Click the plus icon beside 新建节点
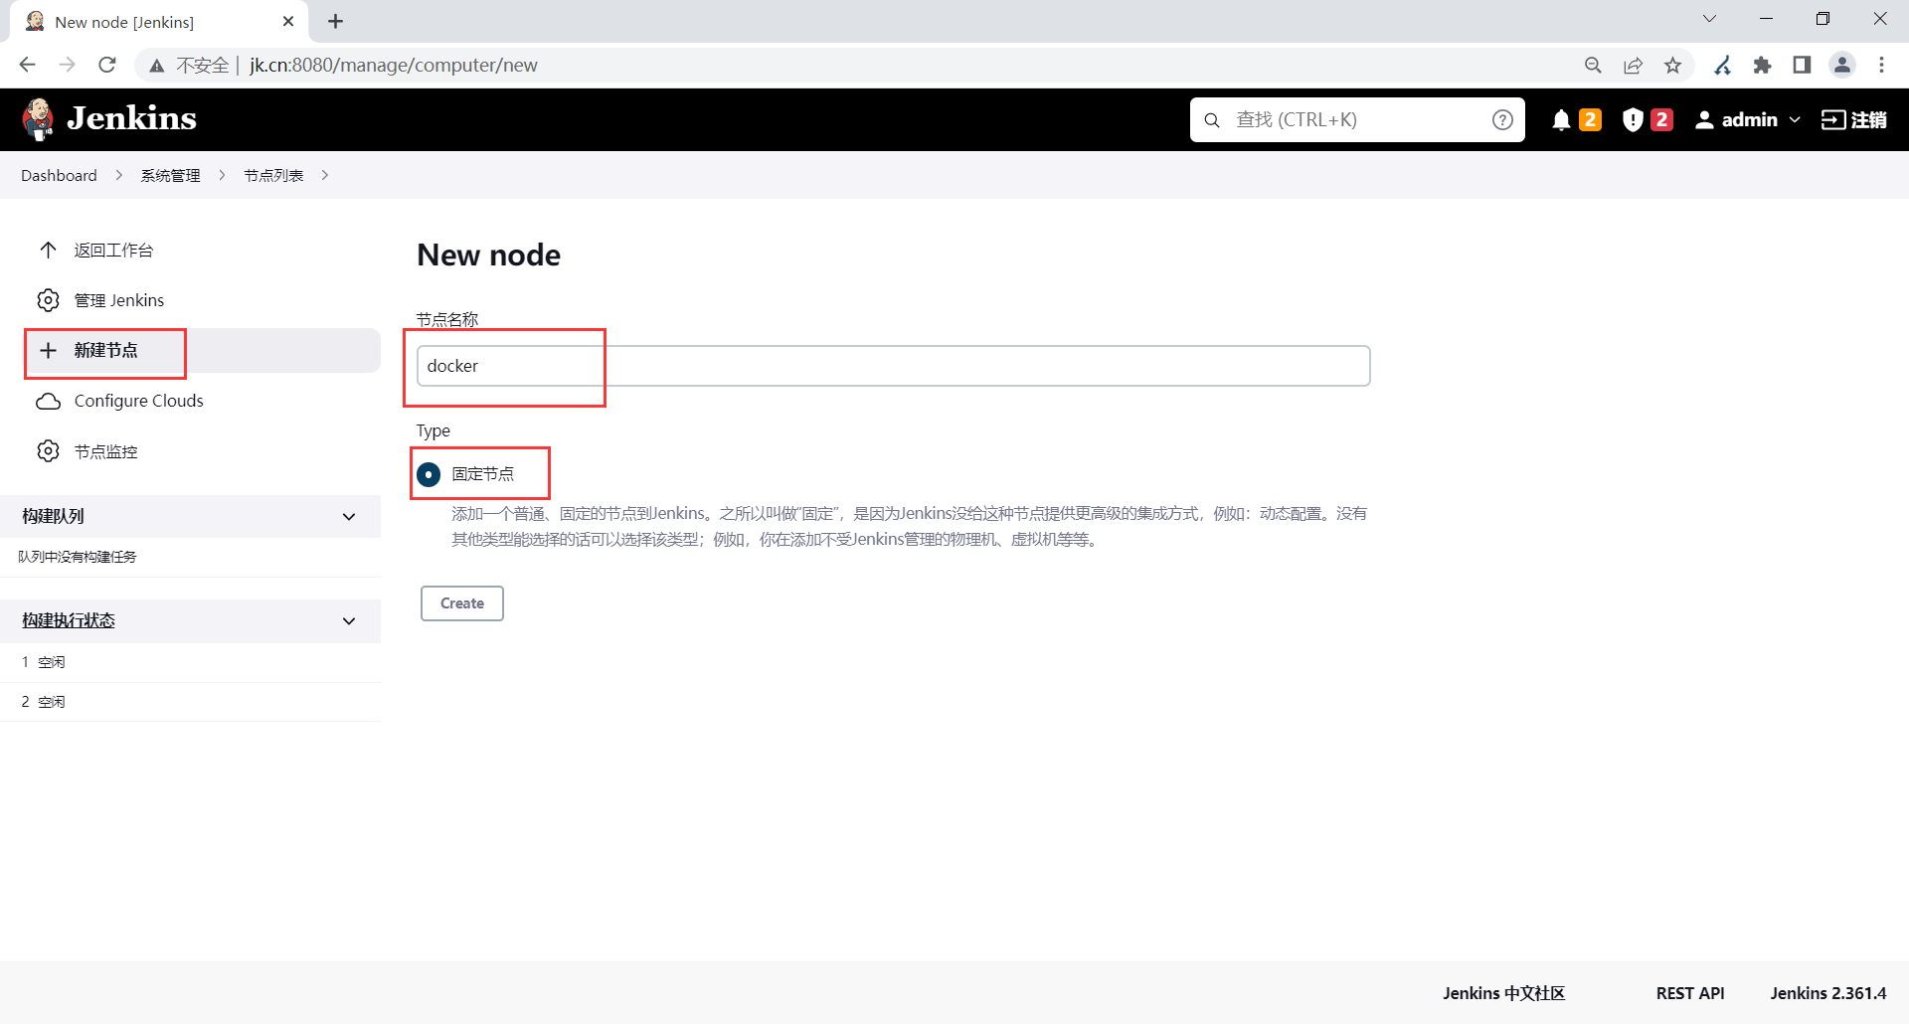The image size is (1909, 1024). [48, 350]
